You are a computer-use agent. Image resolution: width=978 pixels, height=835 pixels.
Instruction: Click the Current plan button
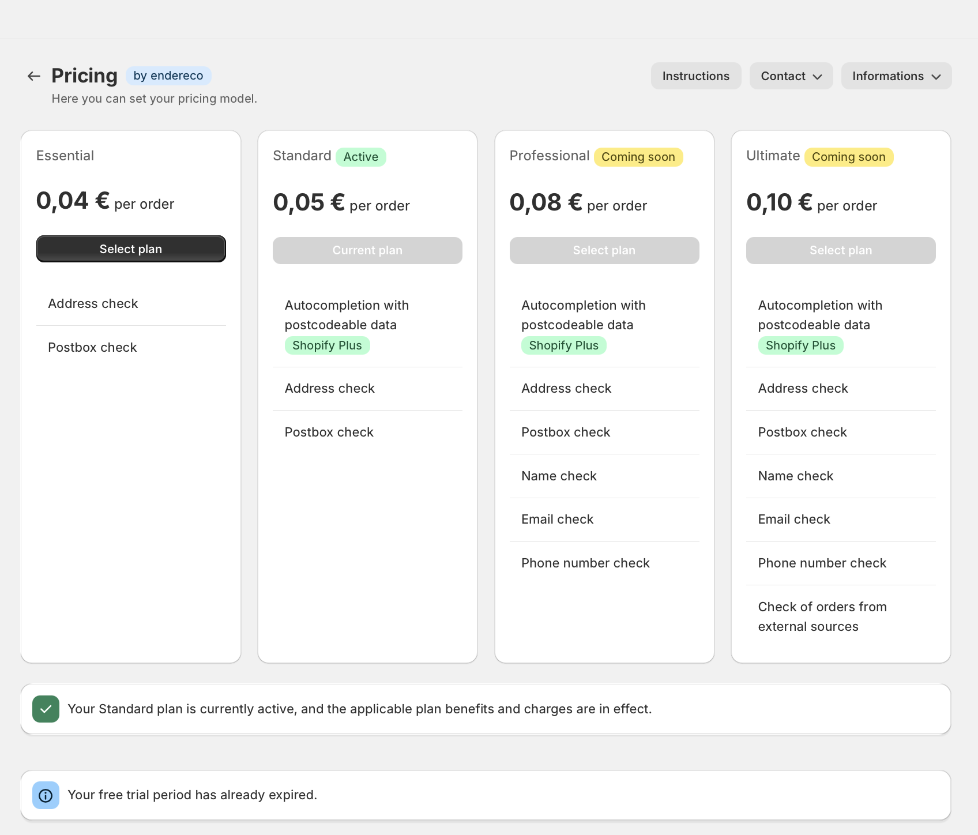click(367, 250)
